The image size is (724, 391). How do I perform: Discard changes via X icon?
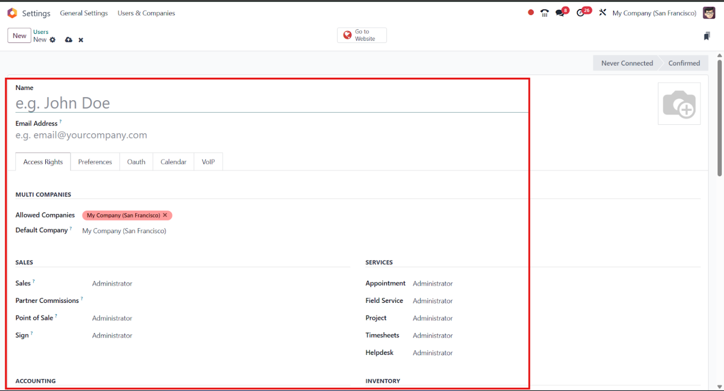81,40
